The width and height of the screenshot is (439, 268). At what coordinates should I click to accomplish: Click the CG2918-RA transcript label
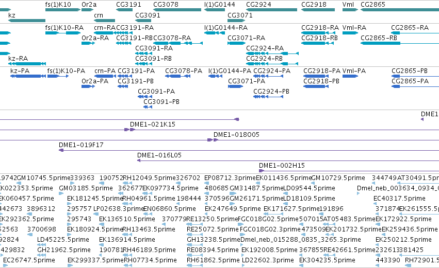320,28
